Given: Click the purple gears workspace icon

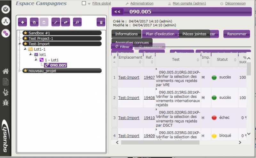Looking at the screenshot, I should click(x=5, y=33).
